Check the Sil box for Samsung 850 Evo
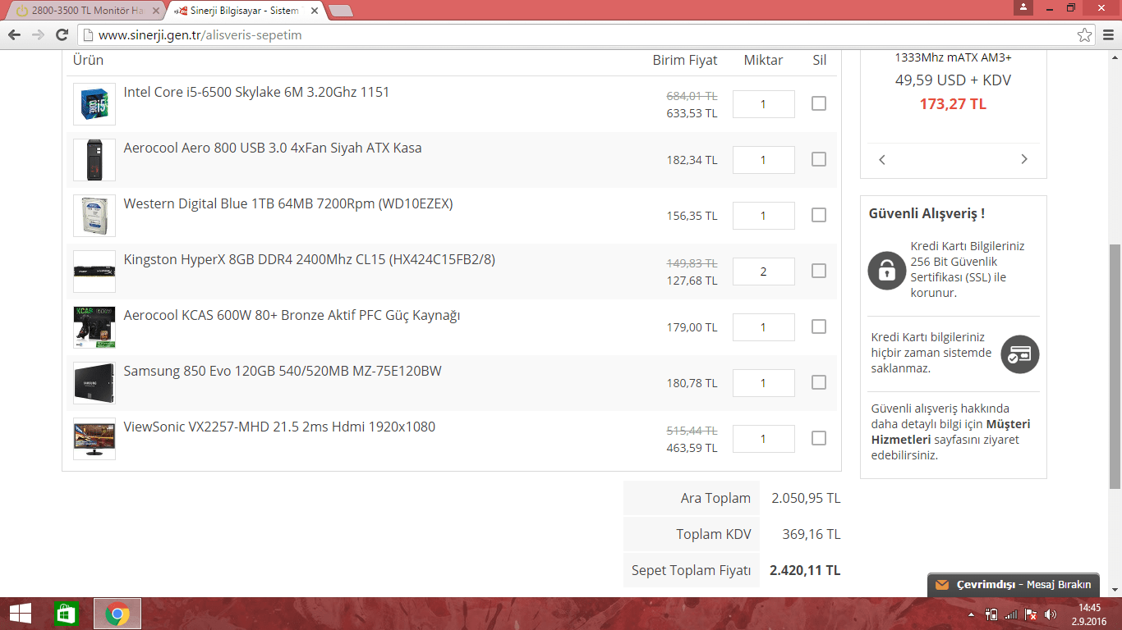 (819, 382)
